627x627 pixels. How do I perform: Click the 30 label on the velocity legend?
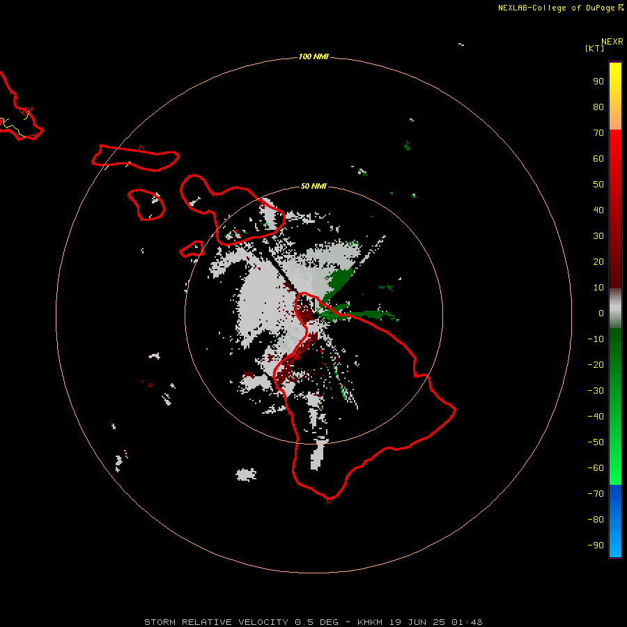click(x=598, y=236)
